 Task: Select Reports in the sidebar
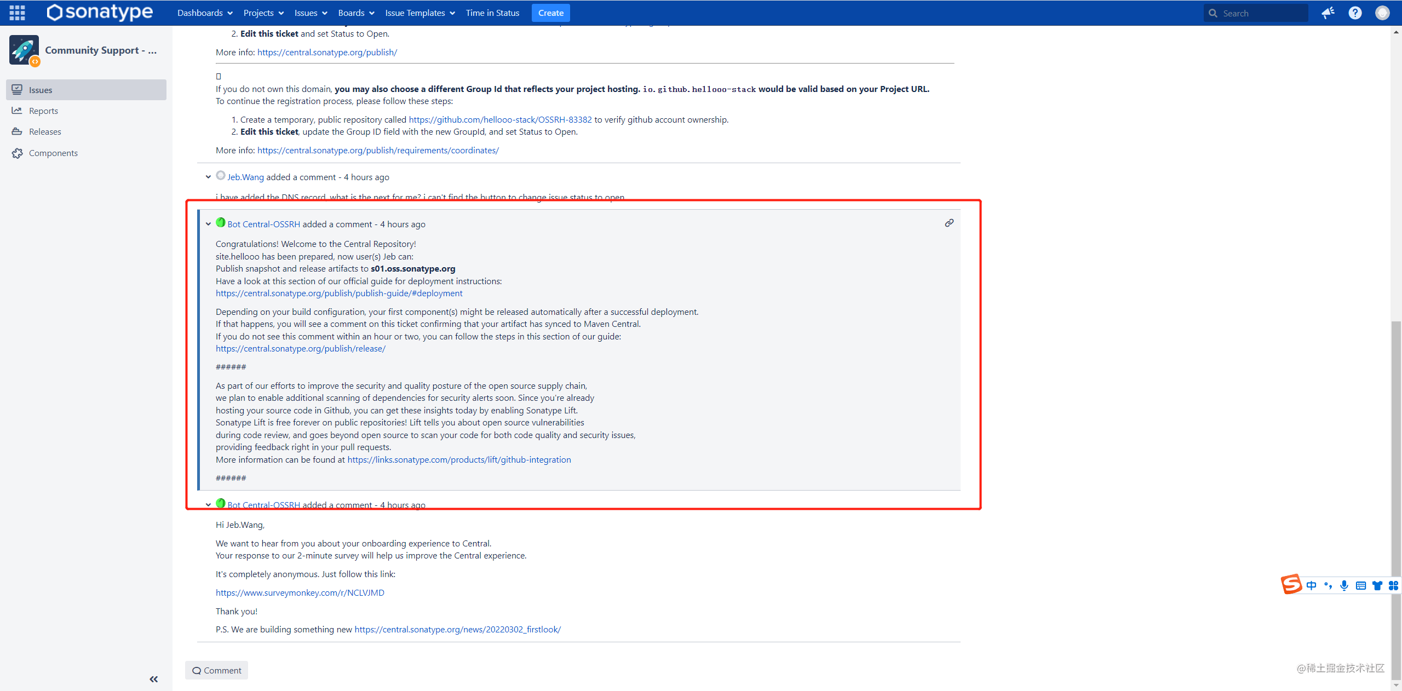43,111
